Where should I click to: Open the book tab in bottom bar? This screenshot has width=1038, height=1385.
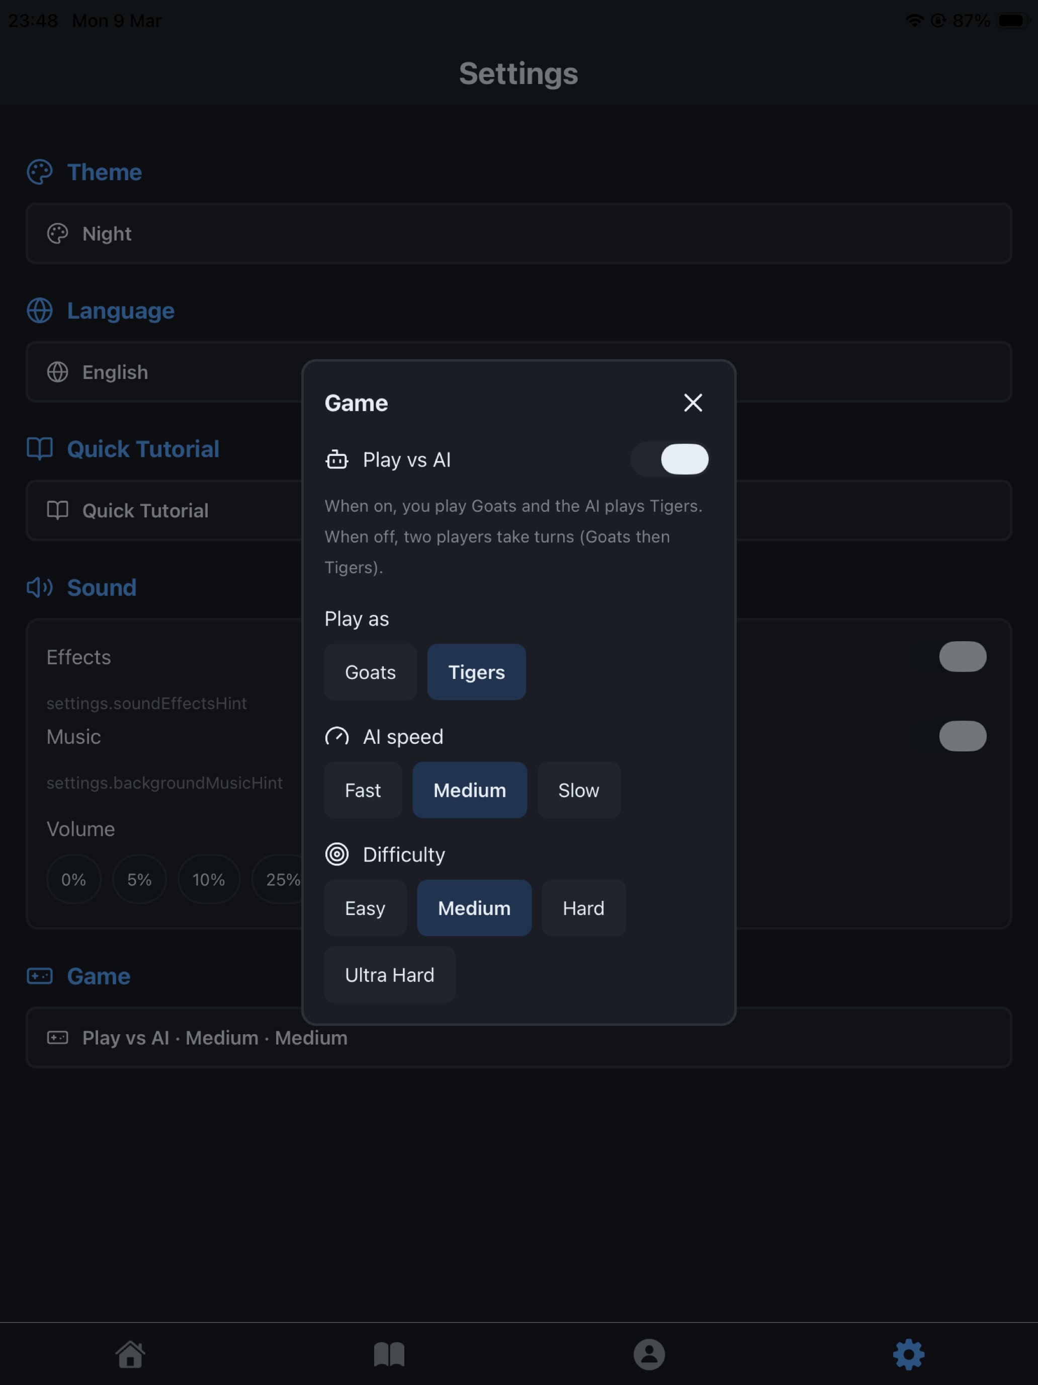coord(389,1354)
